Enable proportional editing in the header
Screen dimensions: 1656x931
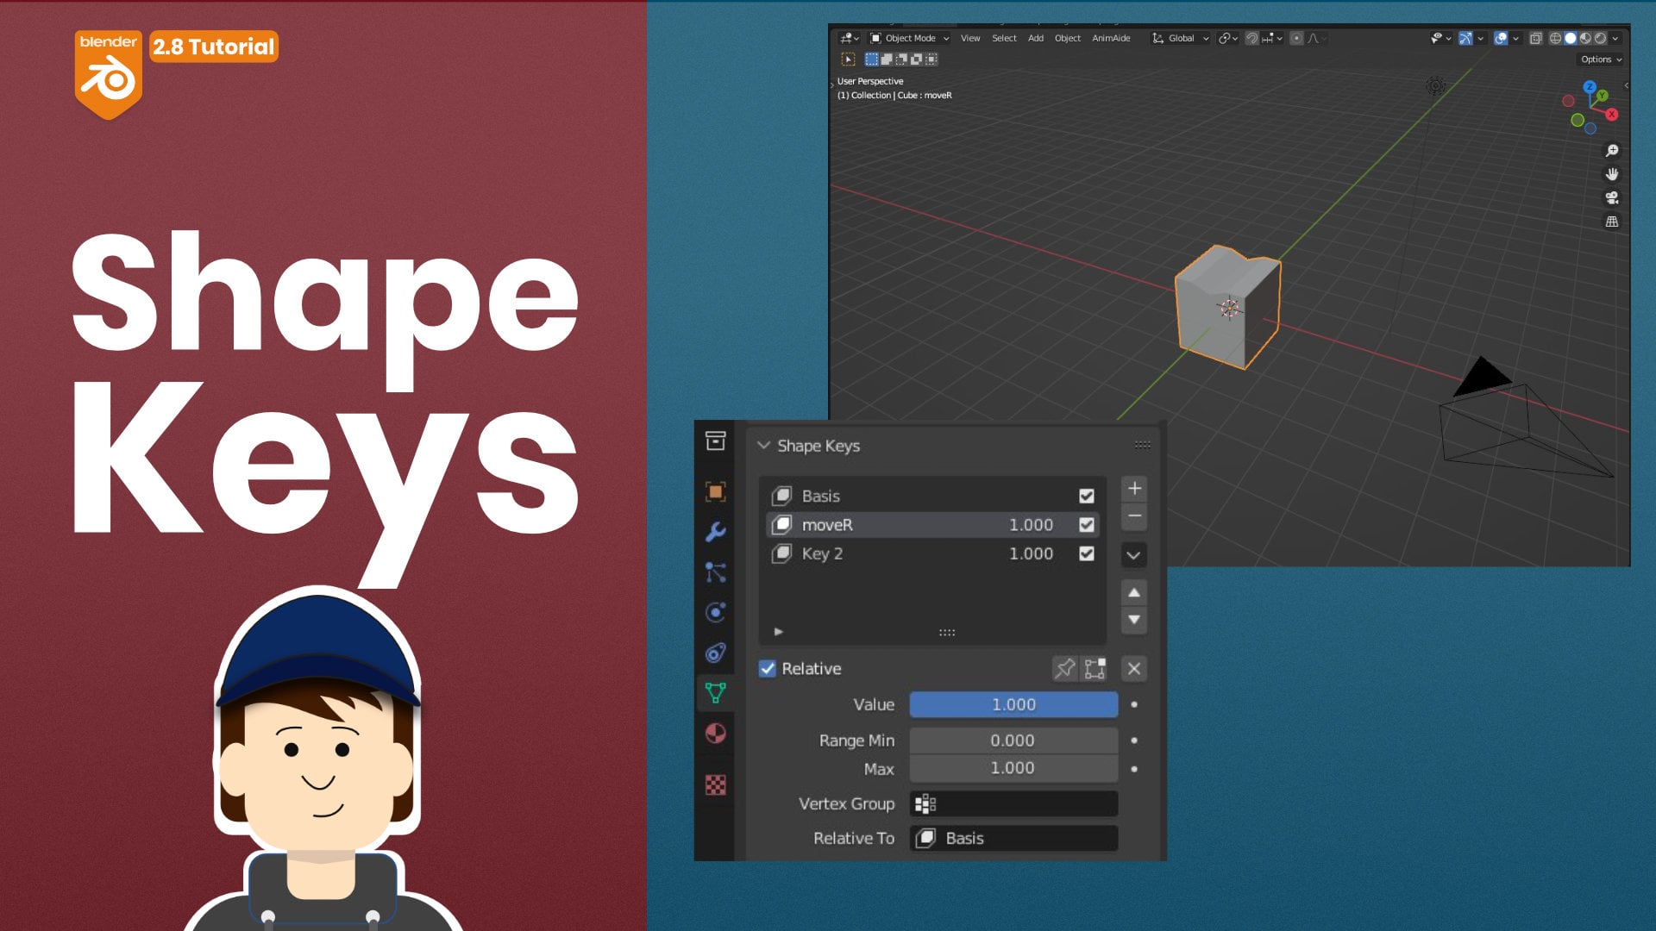[x=1297, y=38]
